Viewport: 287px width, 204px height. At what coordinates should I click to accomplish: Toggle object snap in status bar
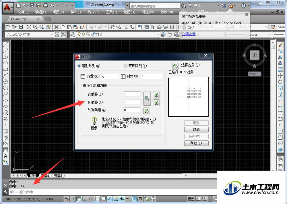coord(97,199)
